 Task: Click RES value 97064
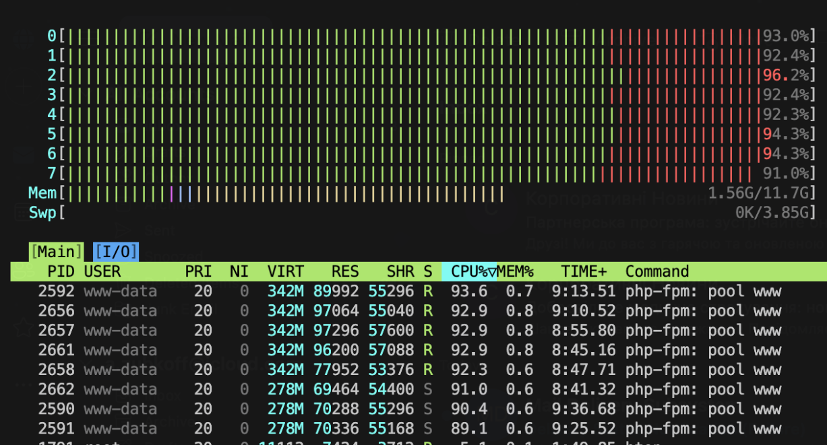[x=336, y=310]
